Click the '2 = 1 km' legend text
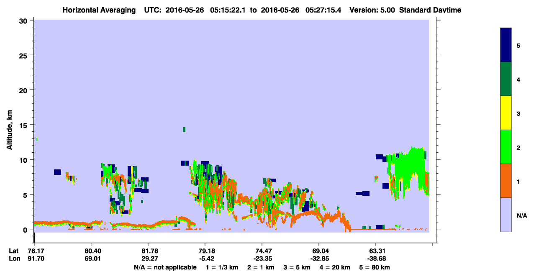The width and height of the screenshot is (544, 279). pos(261,268)
